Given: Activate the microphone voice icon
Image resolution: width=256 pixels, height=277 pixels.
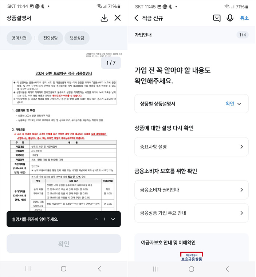Looking at the screenshot, I should pos(230,18).
